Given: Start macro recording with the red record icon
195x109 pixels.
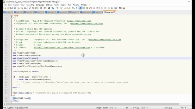Looking at the screenshot, I should point(102,8).
